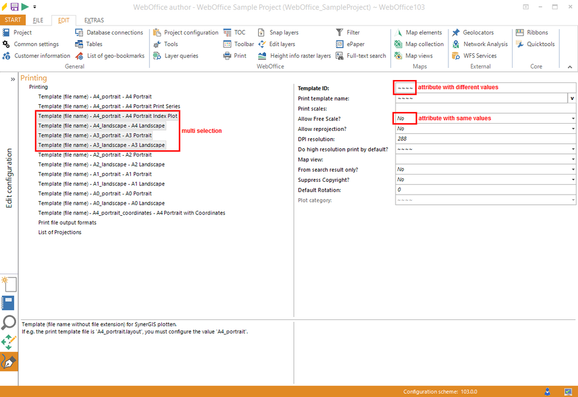Viewport: 578px width, 397px height.
Task: Collapse the ribbon using the chevron
Action: 568,66
